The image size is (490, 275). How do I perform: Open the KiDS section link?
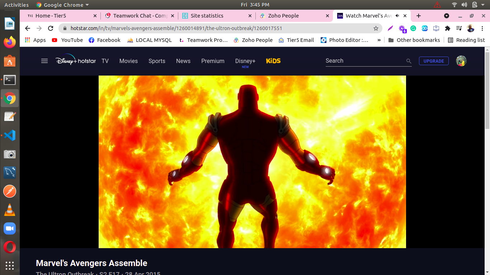[273, 61]
